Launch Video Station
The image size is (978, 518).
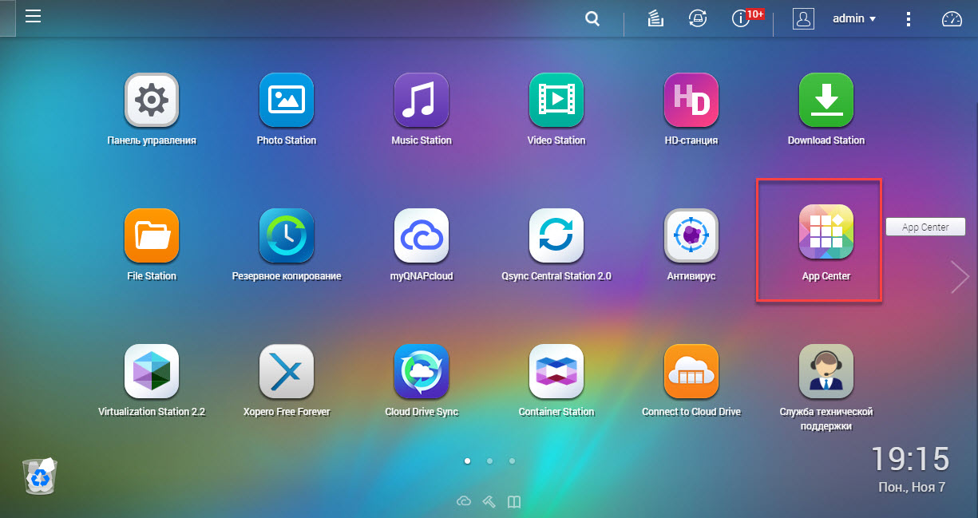click(556, 101)
